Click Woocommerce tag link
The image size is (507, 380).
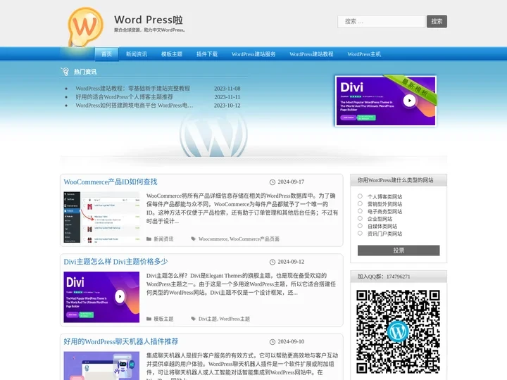(213, 239)
